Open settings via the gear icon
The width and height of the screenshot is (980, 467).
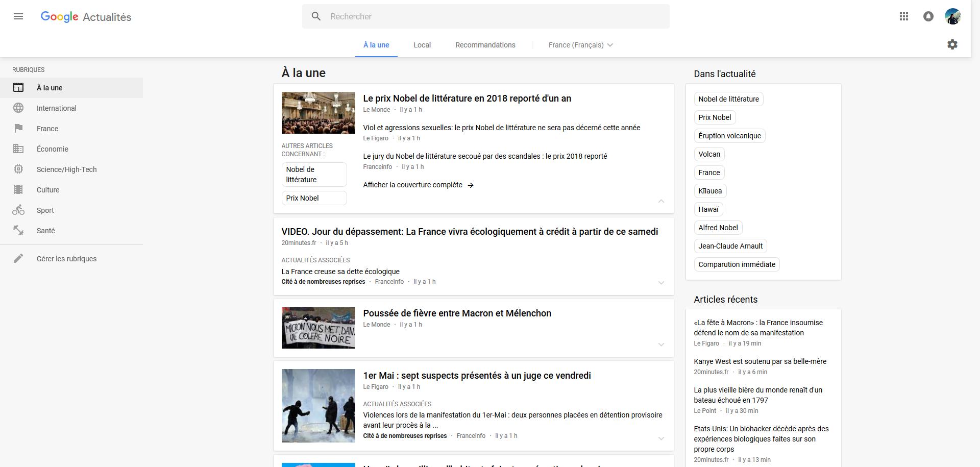tap(952, 44)
